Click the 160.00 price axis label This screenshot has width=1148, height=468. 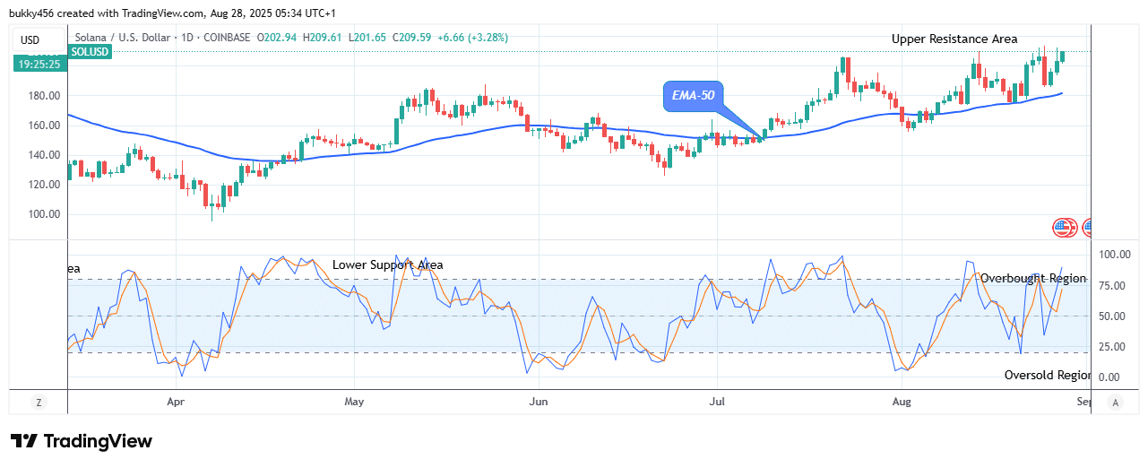(x=42, y=126)
